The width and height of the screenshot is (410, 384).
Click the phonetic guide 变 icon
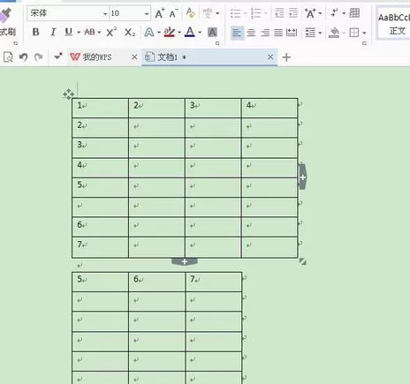(x=208, y=13)
